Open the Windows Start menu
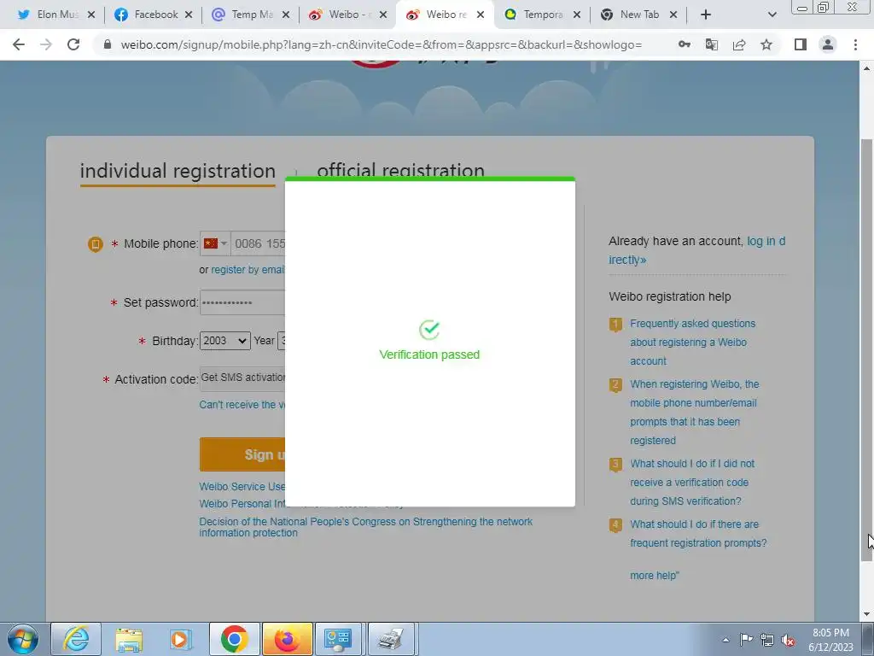The width and height of the screenshot is (874, 656). coord(22,639)
